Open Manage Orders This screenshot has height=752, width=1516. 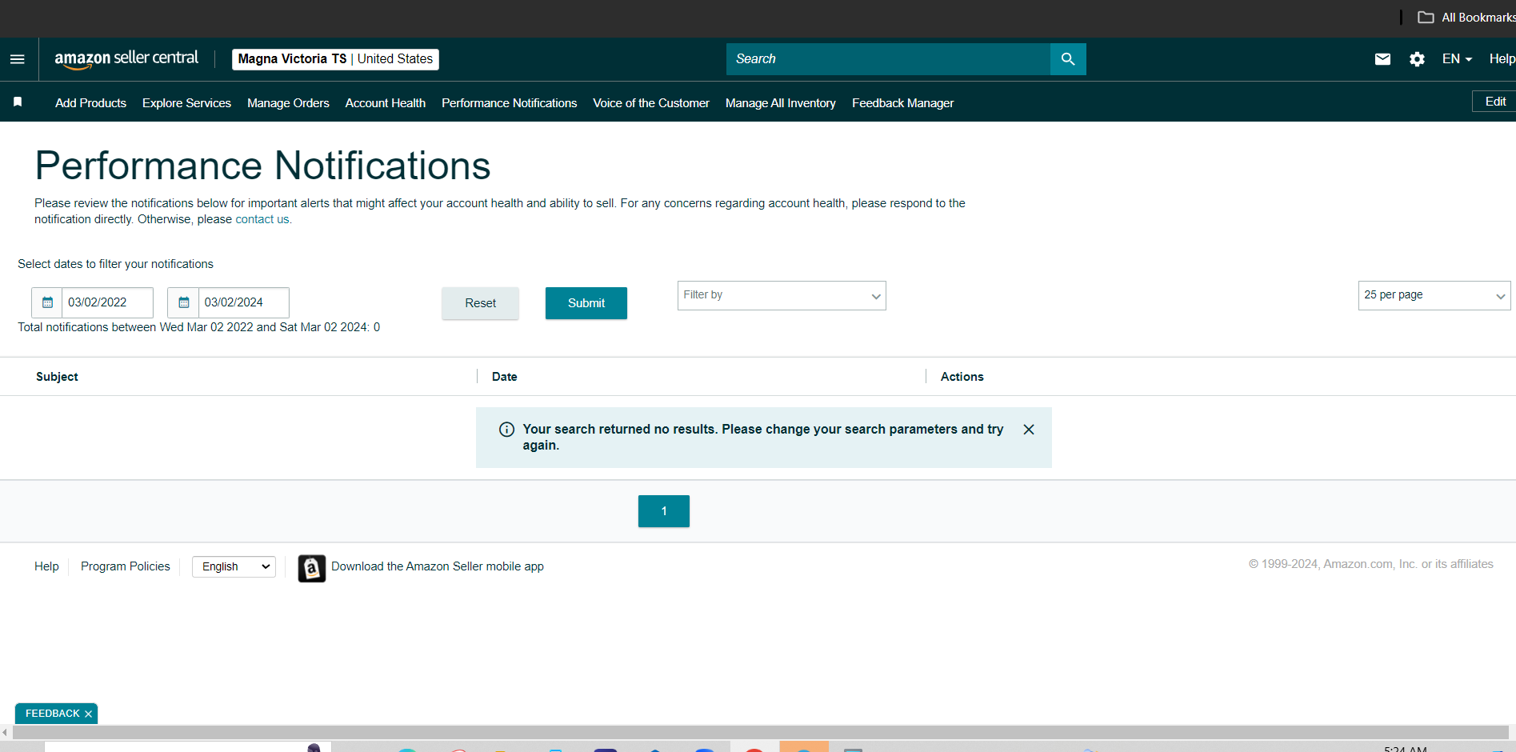pyautogui.click(x=288, y=103)
